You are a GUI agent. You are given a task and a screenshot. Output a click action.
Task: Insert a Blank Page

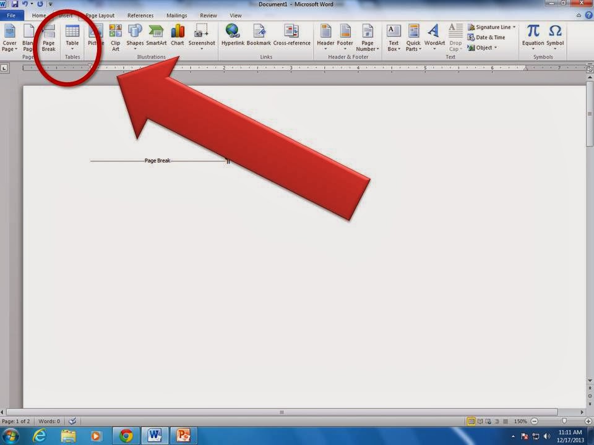tap(29, 36)
